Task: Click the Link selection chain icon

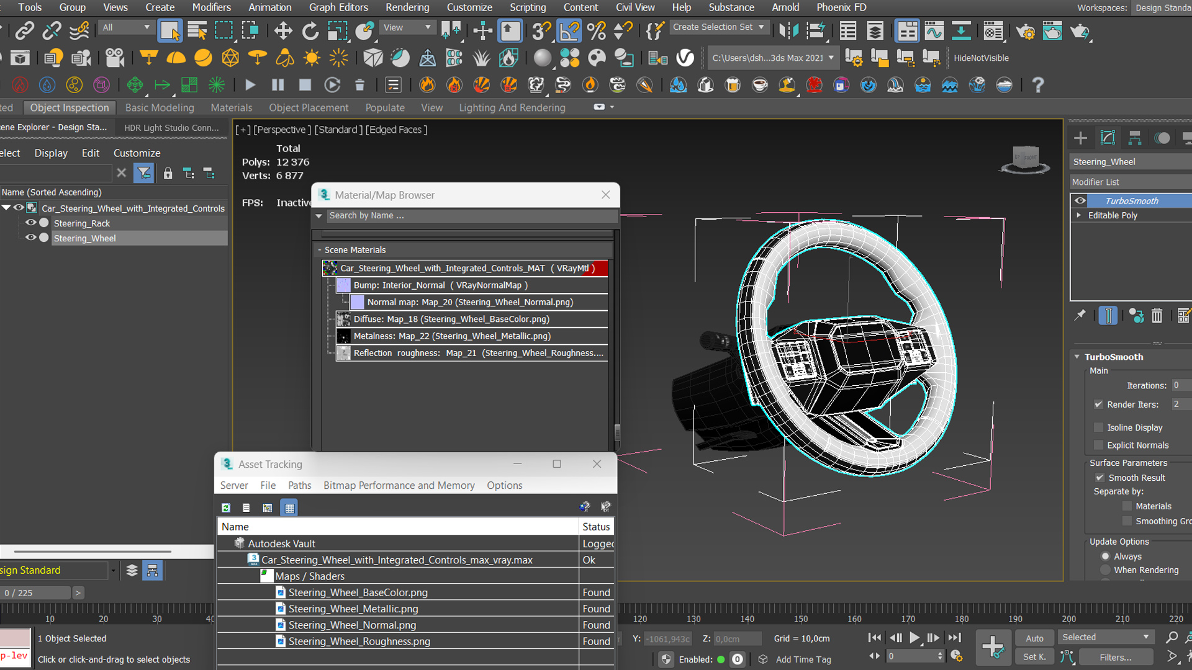Action: (x=24, y=30)
